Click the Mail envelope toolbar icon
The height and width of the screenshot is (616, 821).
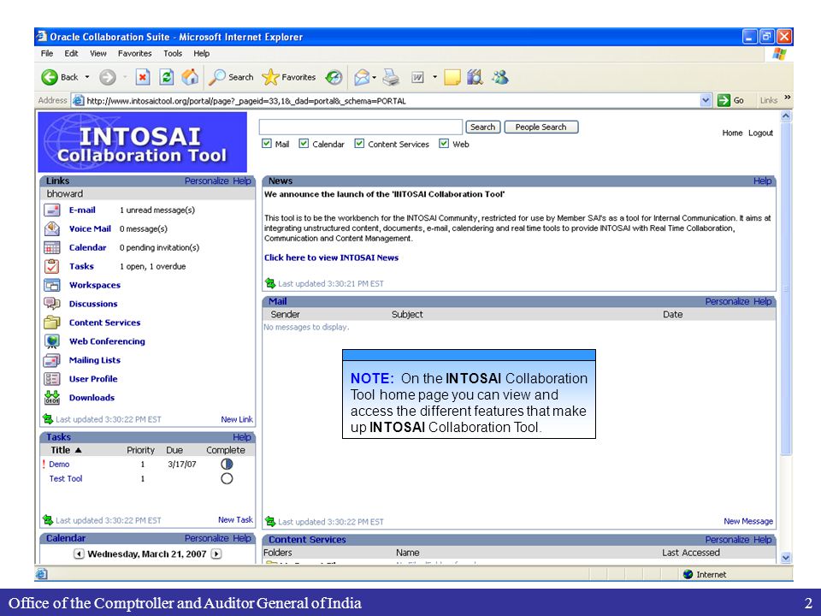362,78
